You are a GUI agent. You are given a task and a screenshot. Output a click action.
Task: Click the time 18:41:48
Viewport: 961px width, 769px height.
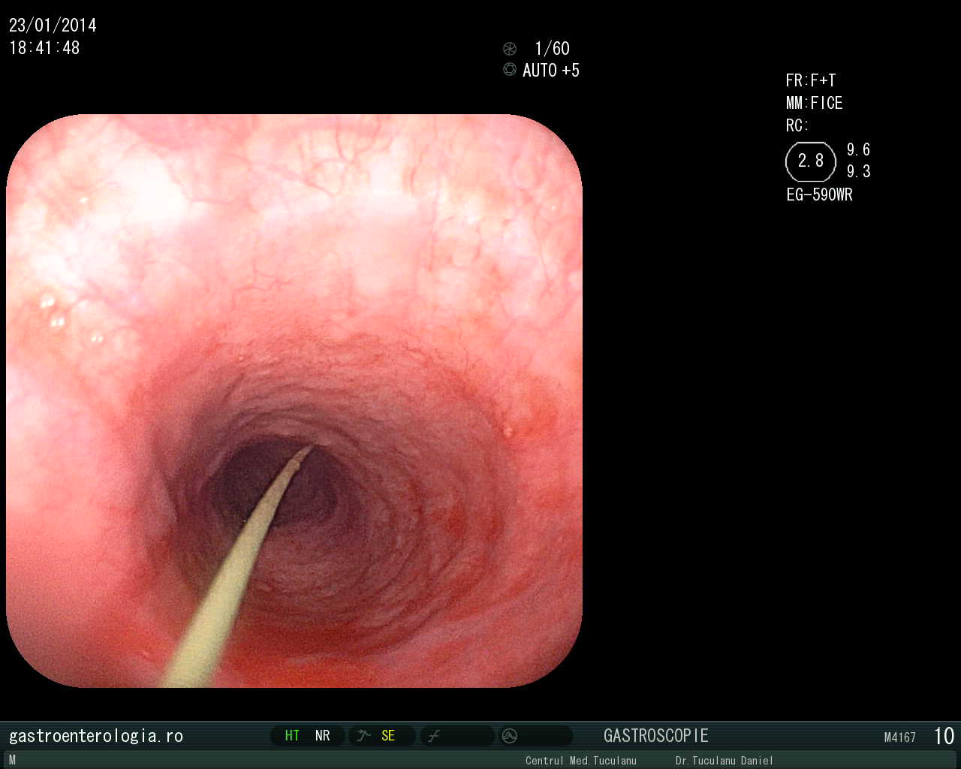[44, 48]
